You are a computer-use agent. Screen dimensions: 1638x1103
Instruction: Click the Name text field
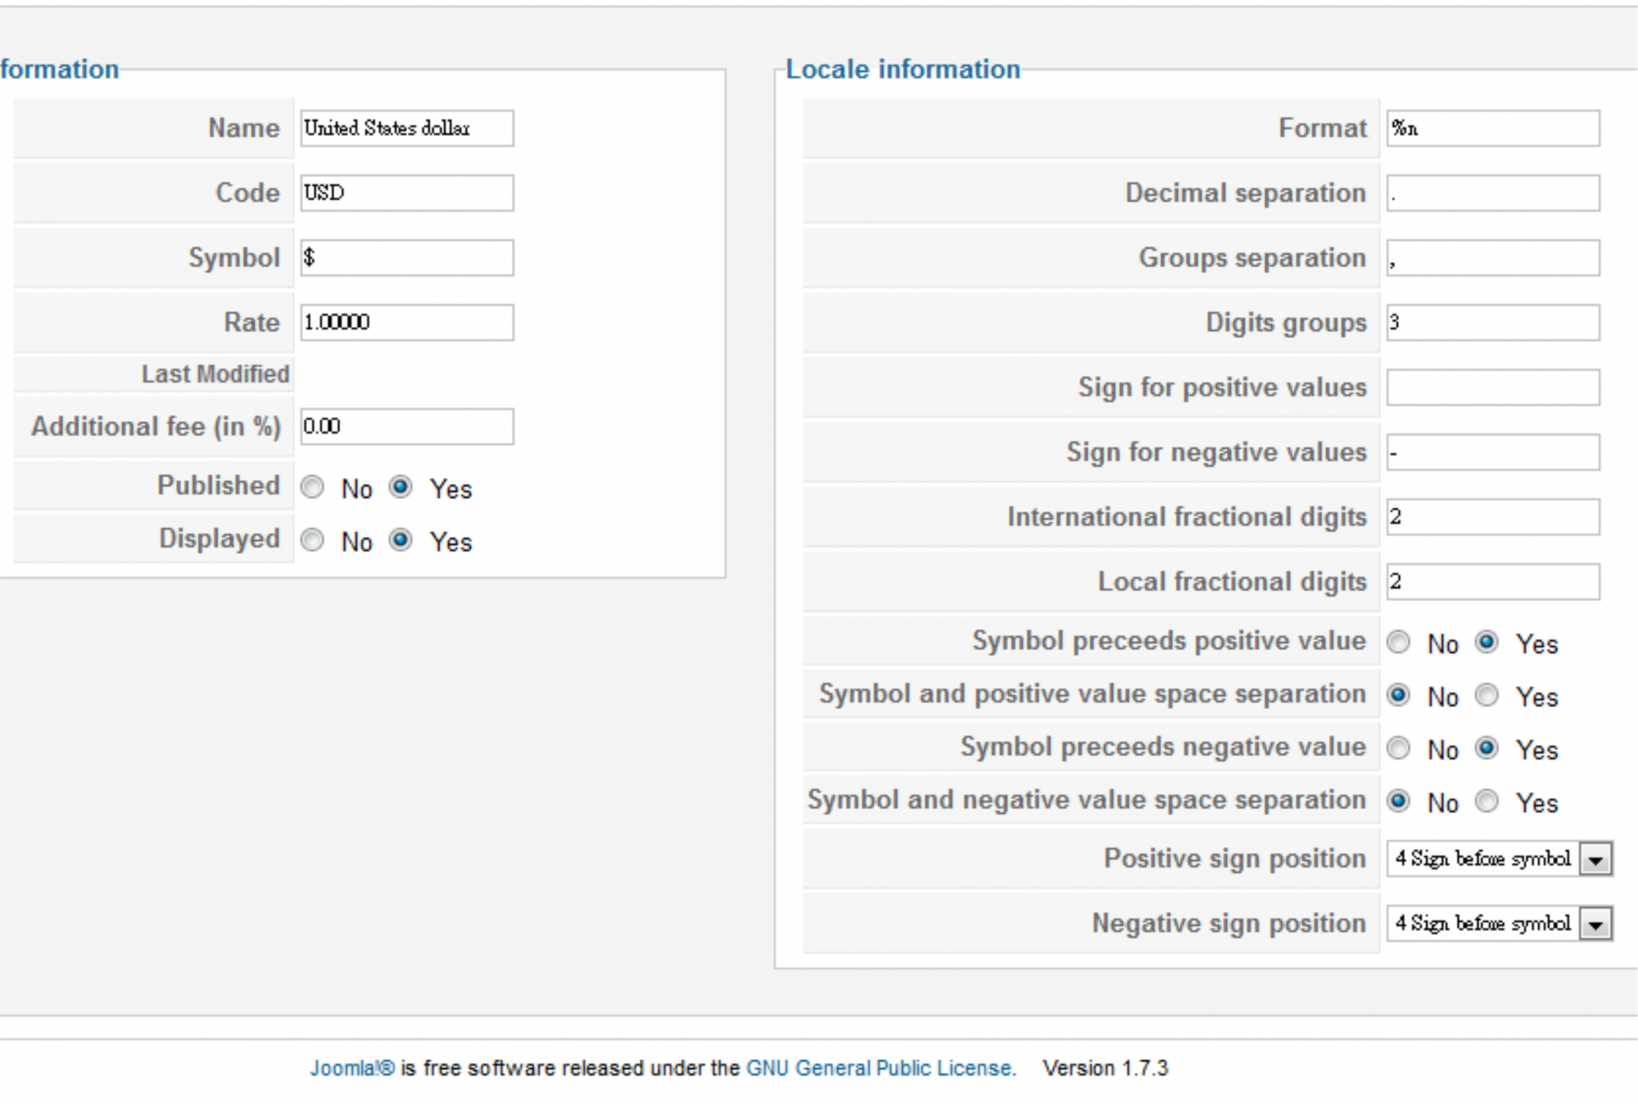click(406, 129)
